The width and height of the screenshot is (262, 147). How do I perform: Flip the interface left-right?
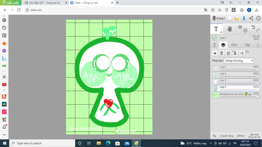pyautogui.click(x=214, y=136)
